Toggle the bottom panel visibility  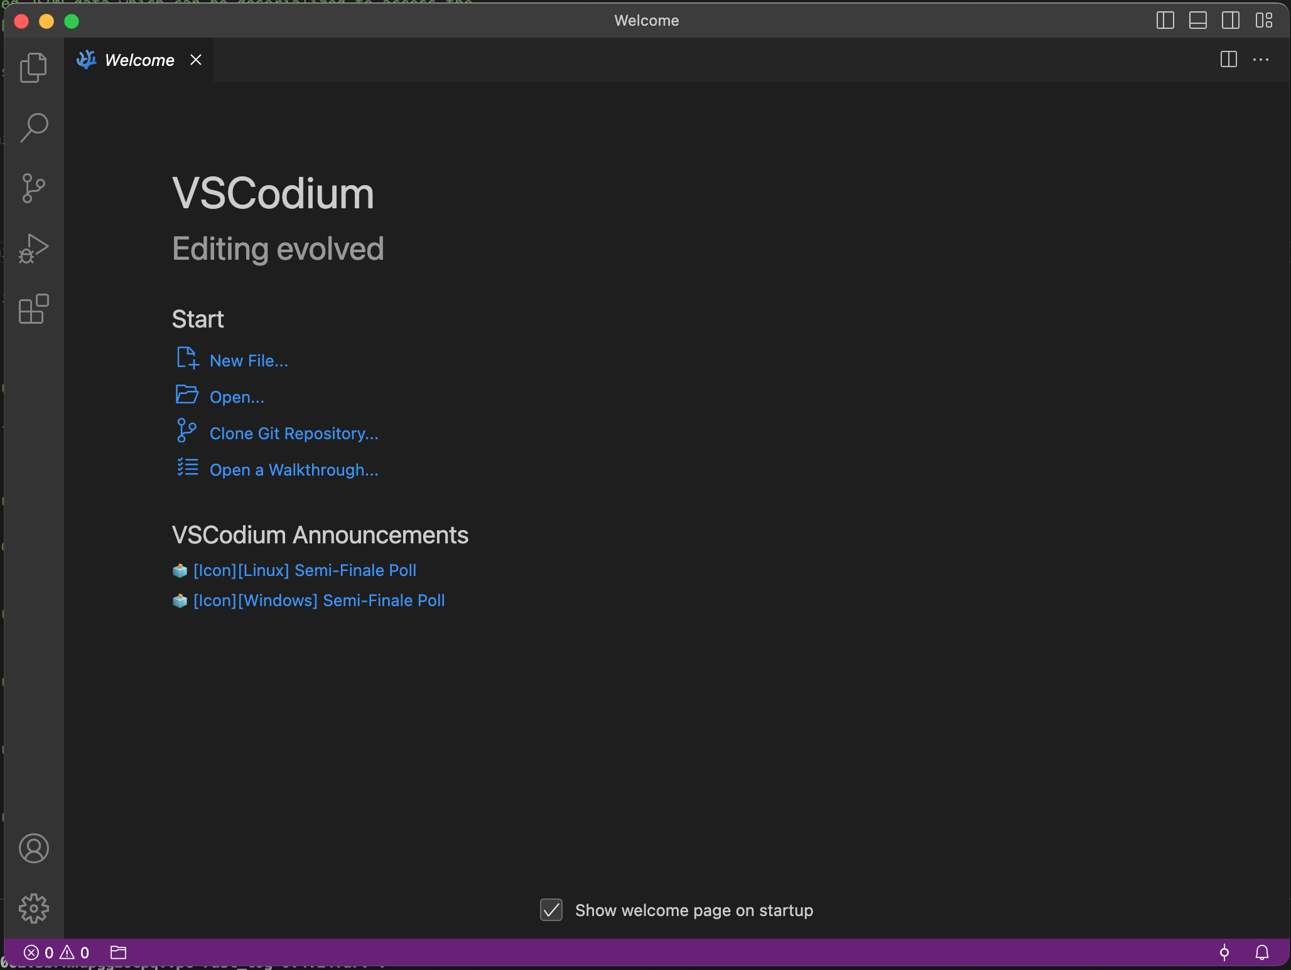[x=1198, y=21]
